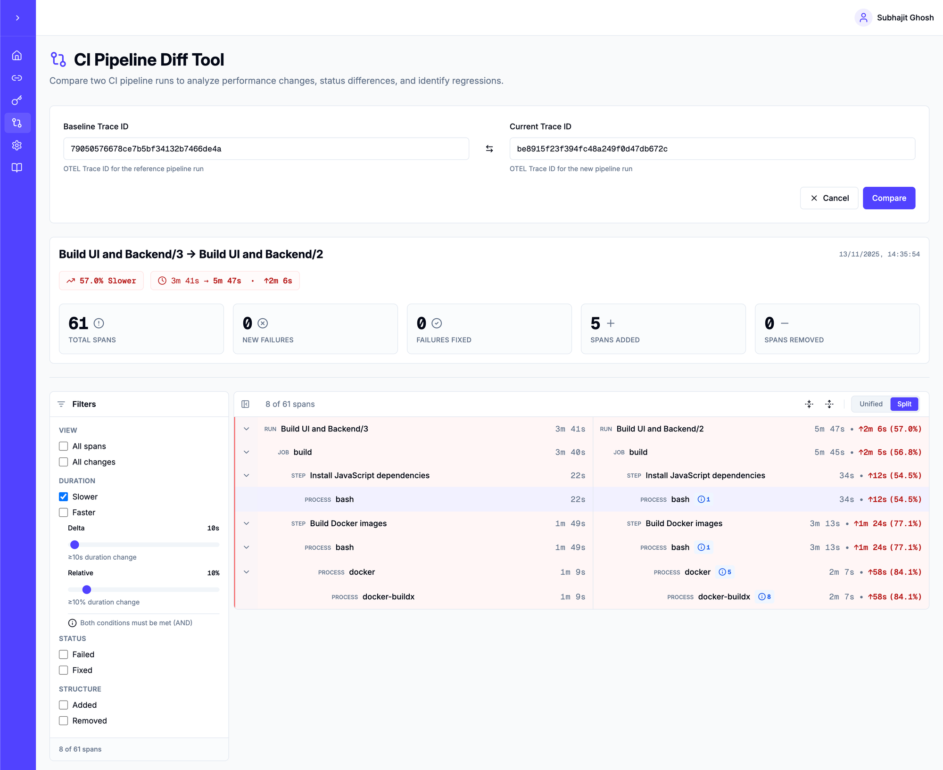Image resolution: width=943 pixels, height=770 pixels.
Task: Open the book documentation icon in sidebar
Action: (x=17, y=168)
